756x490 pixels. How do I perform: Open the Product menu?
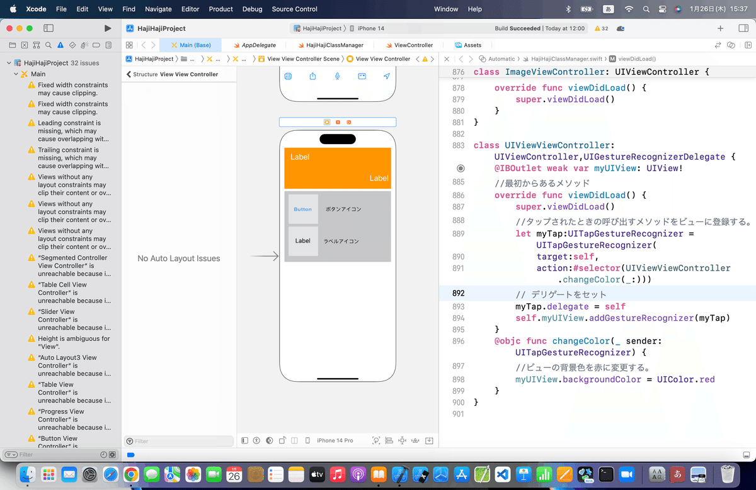pyautogui.click(x=221, y=9)
